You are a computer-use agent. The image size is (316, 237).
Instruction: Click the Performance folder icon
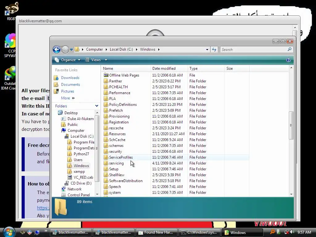pyautogui.click(x=106, y=93)
